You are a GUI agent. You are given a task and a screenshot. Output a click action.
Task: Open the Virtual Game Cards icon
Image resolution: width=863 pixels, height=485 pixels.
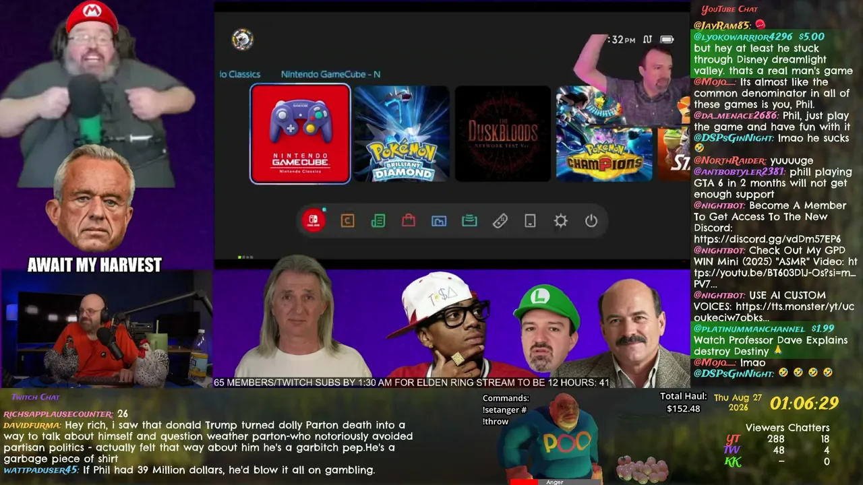tap(530, 221)
